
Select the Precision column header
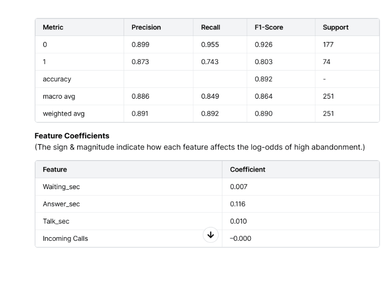(x=146, y=27)
